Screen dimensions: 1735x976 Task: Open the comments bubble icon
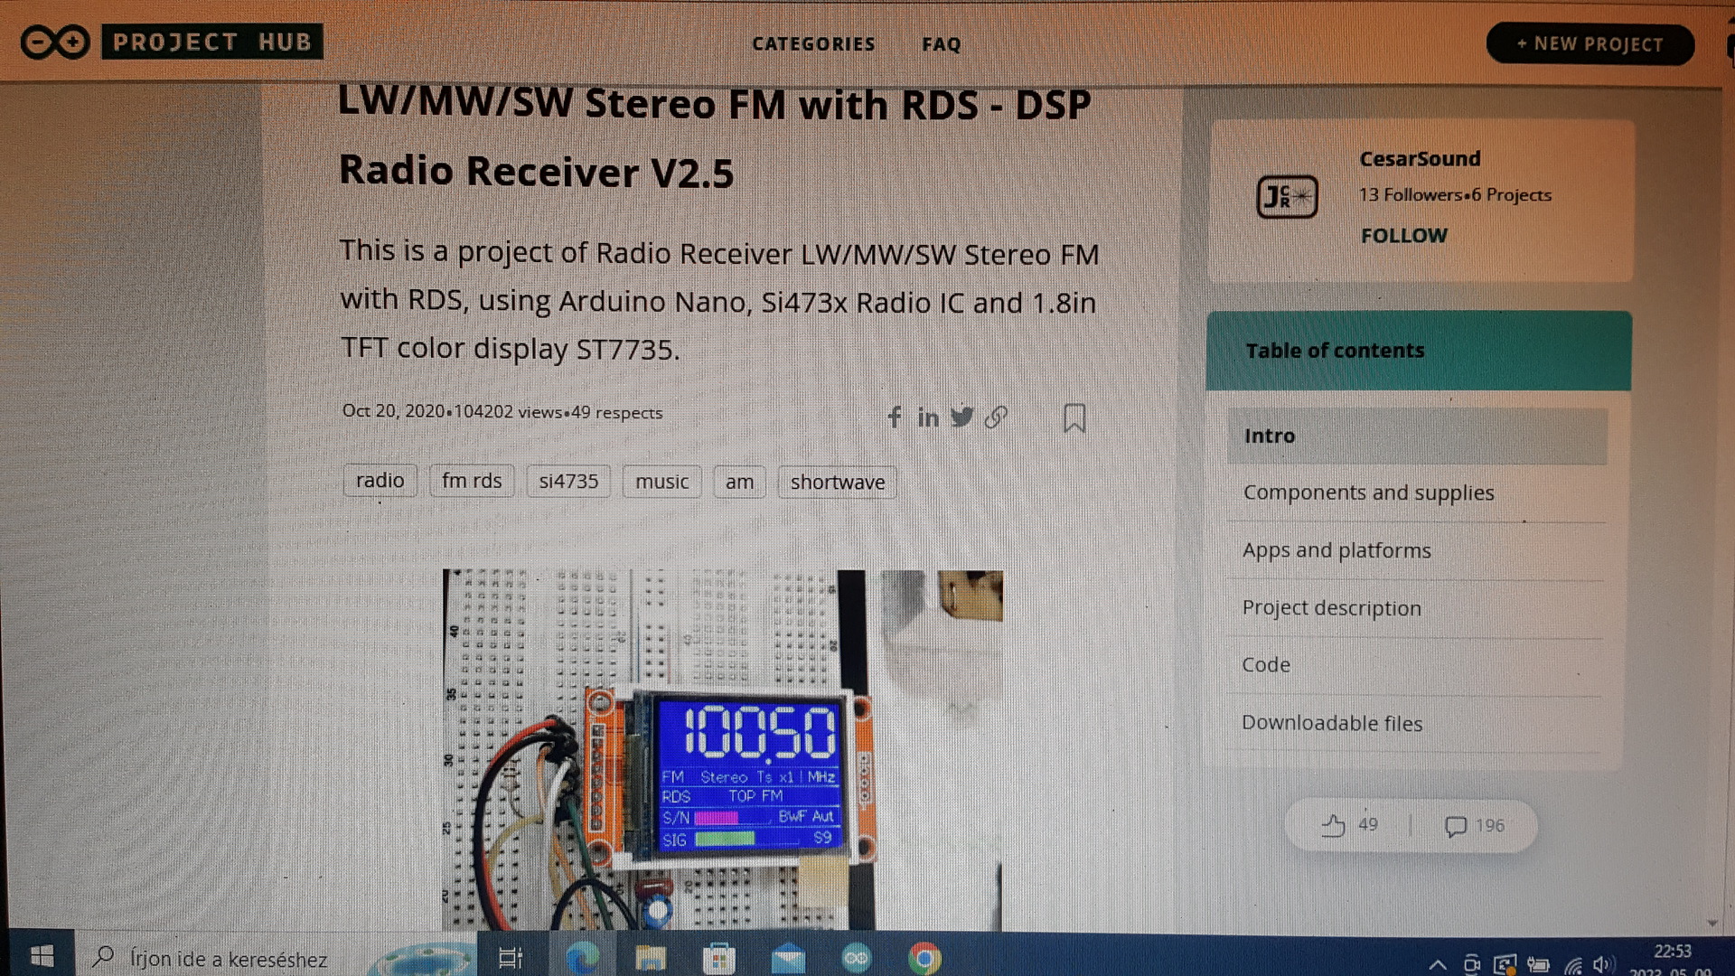(x=1455, y=826)
